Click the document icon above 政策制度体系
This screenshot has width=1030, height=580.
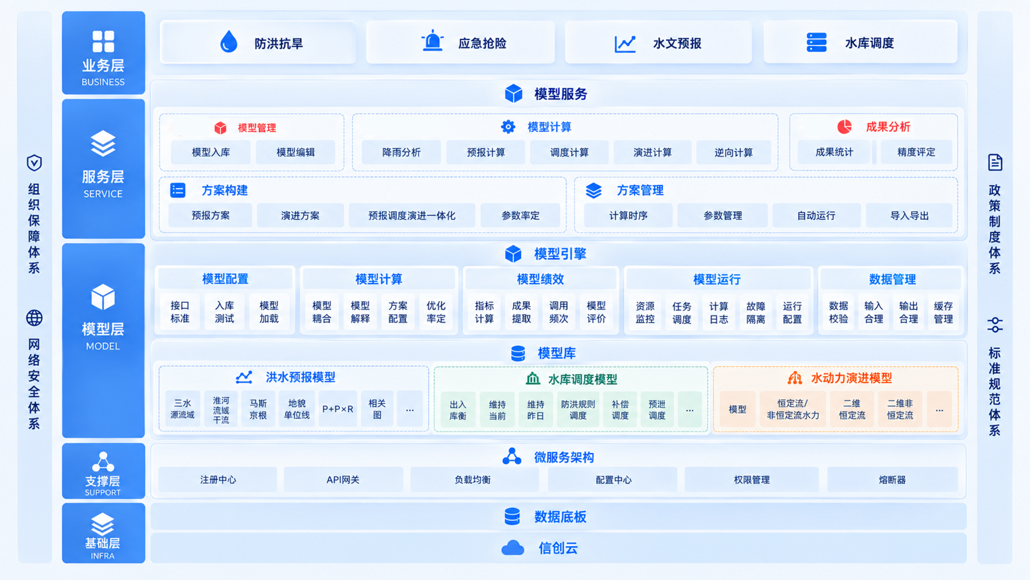point(995,162)
